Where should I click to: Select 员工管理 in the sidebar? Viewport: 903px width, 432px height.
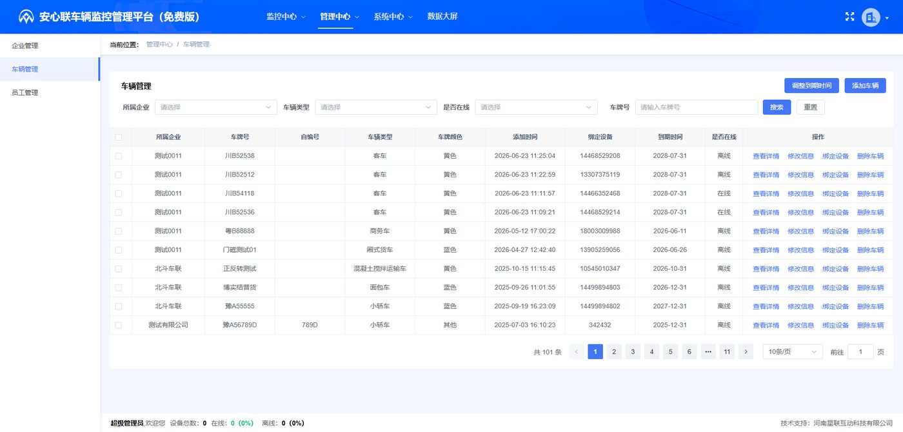click(50, 92)
